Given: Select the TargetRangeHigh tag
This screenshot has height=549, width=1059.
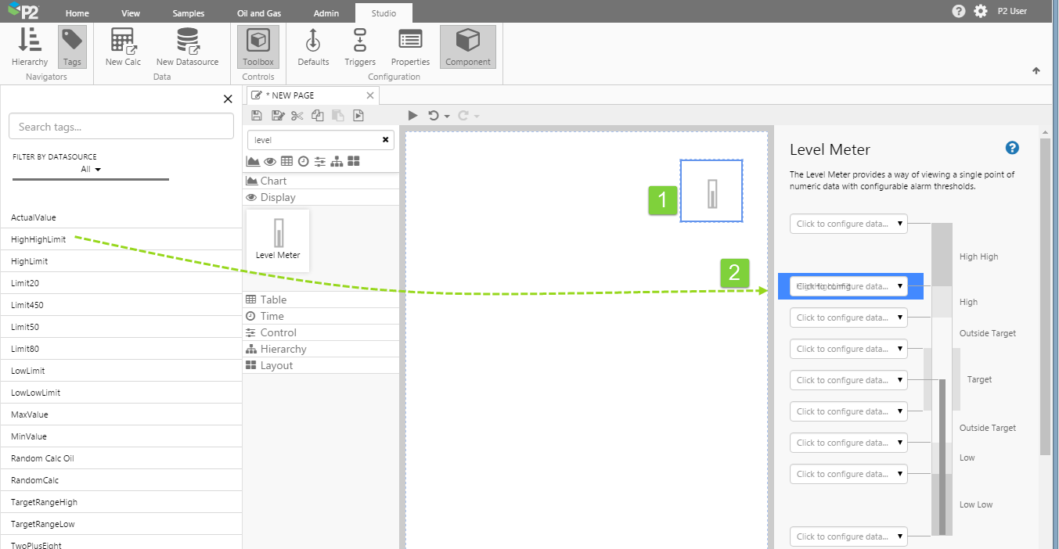Looking at the screenshot, I should [44, 502].
